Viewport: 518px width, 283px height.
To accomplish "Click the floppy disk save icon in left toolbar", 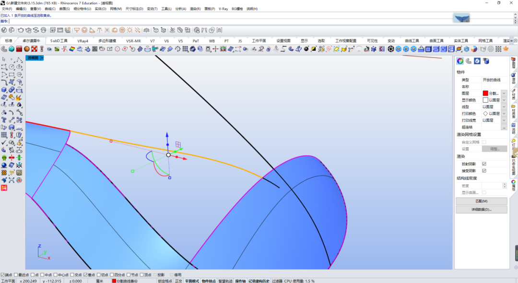I will [x=19, y=173].
